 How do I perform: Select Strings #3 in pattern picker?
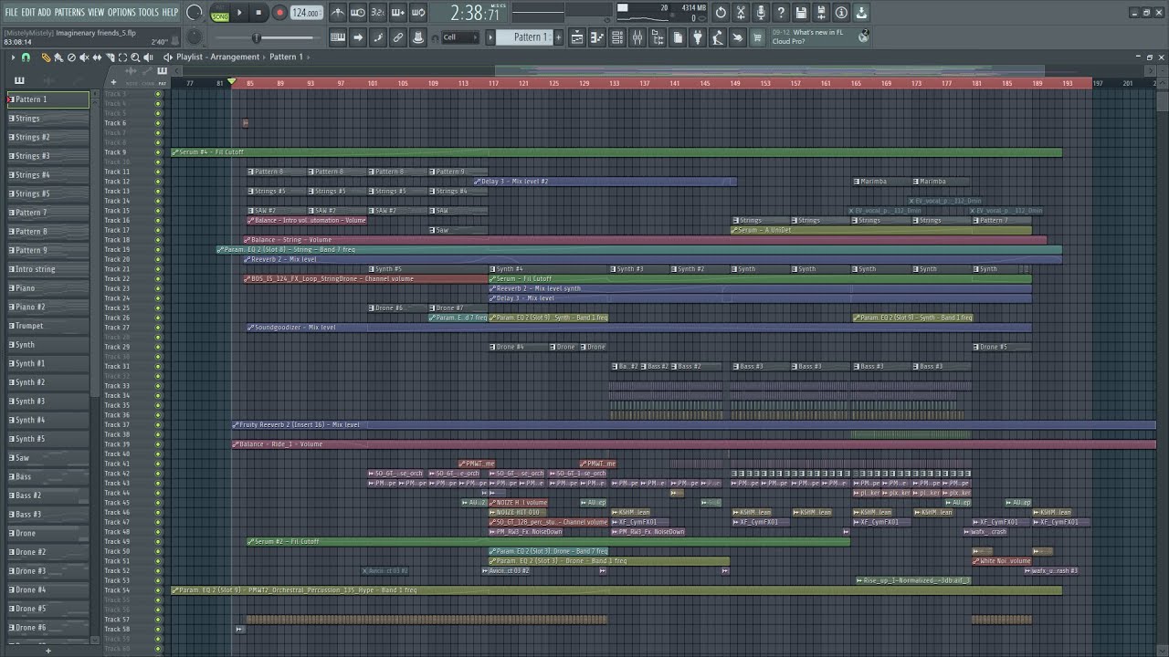coord(48,156)
